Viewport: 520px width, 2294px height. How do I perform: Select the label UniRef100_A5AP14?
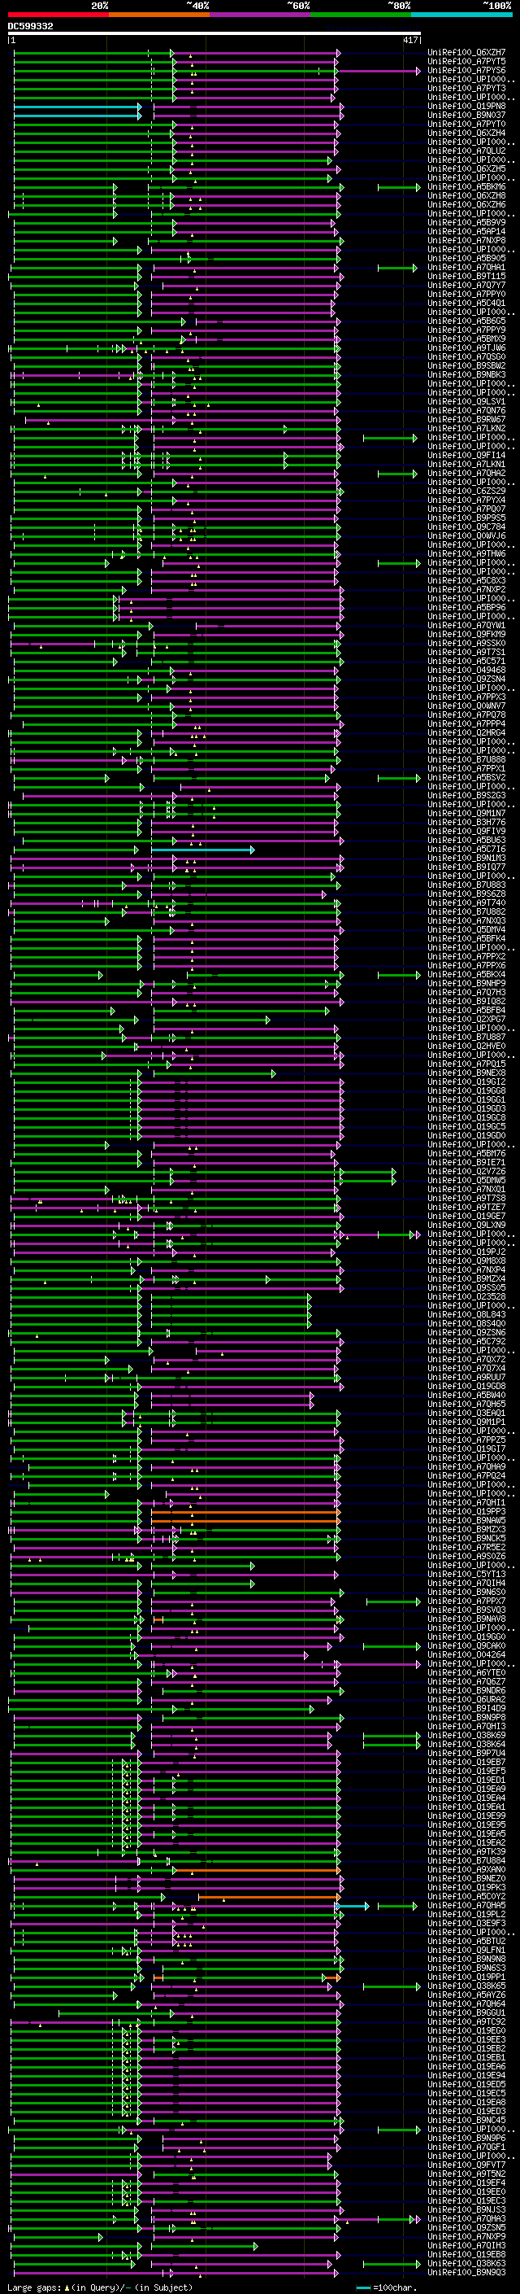[466, 232]
